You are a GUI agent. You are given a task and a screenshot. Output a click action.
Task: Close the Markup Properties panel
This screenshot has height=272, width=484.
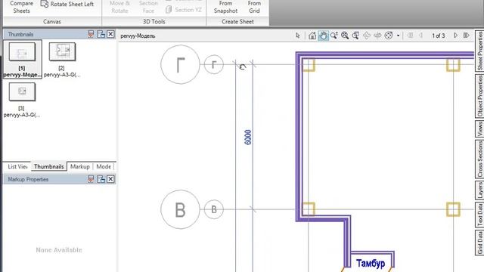[x=110, y=179]
